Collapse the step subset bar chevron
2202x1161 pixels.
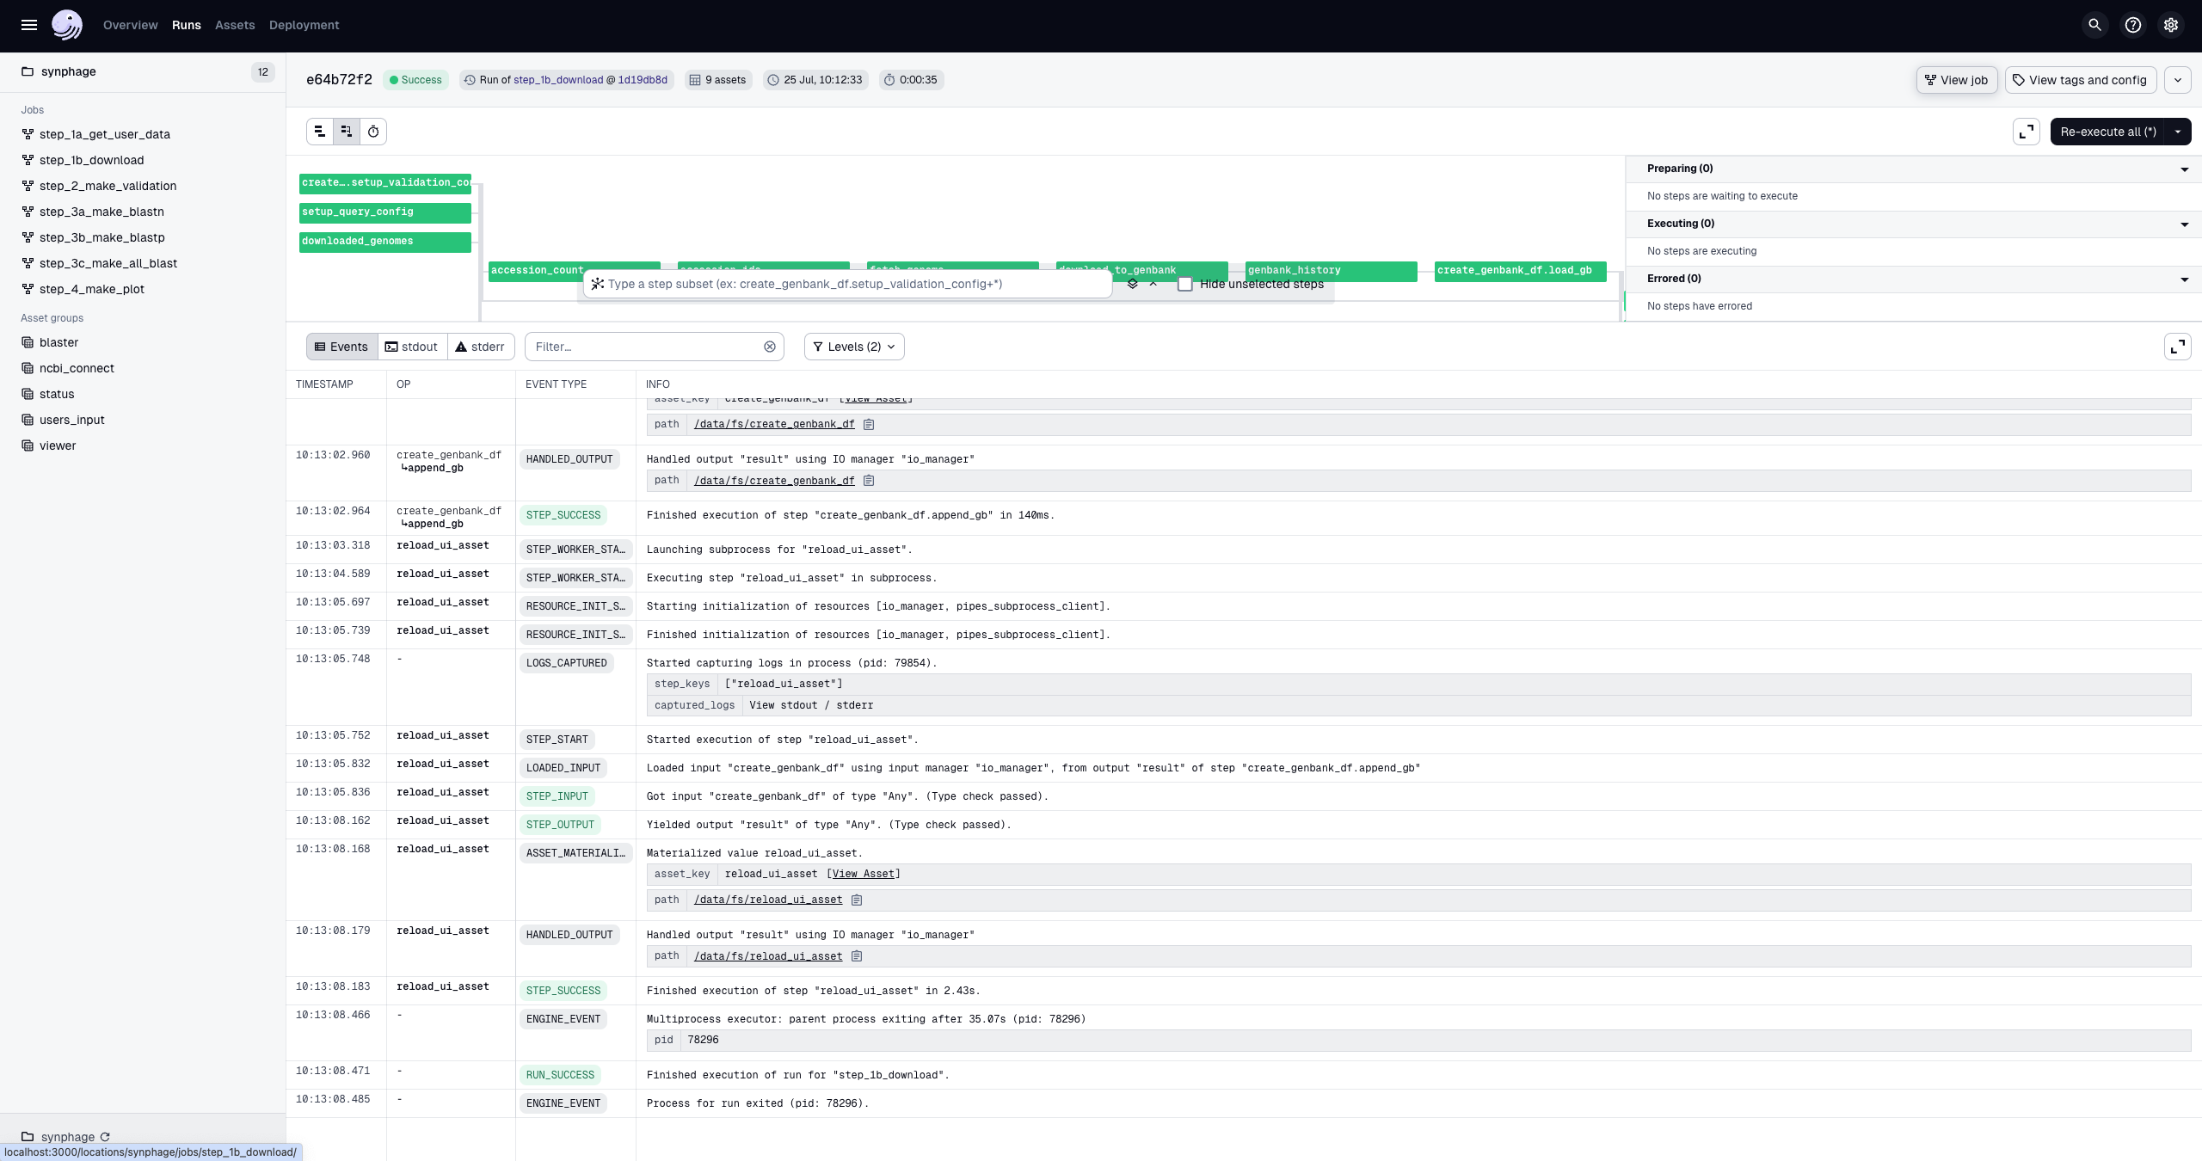coord(1153,284)
